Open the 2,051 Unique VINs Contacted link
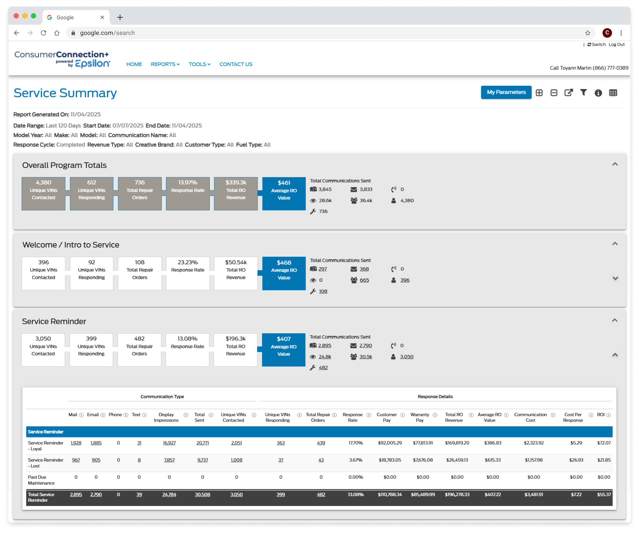The height and width of the screenshot is (533, 639). tap(236, 443)
